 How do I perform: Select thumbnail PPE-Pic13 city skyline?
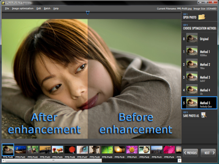coord(157,150)
